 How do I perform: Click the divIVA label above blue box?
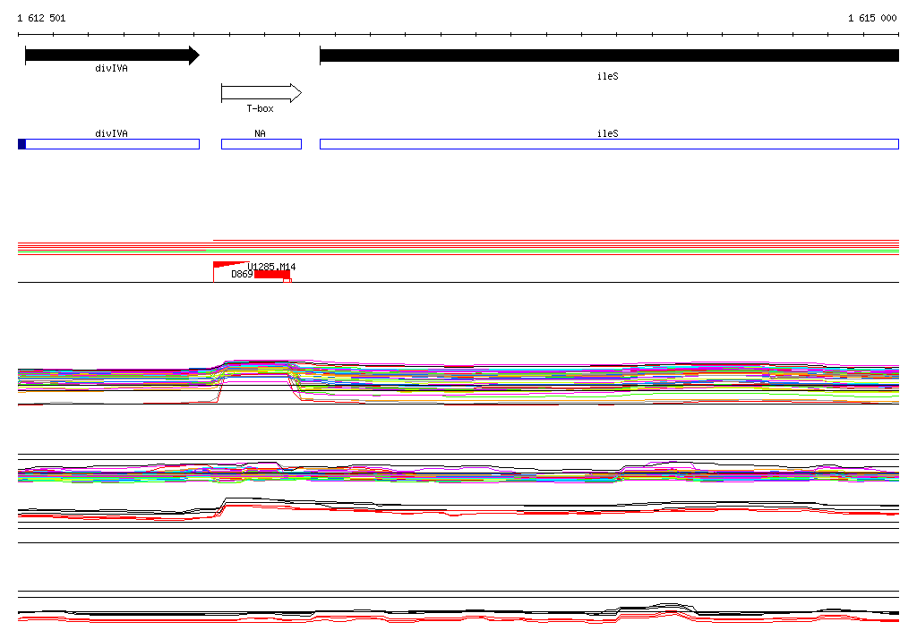coord(111,134)
